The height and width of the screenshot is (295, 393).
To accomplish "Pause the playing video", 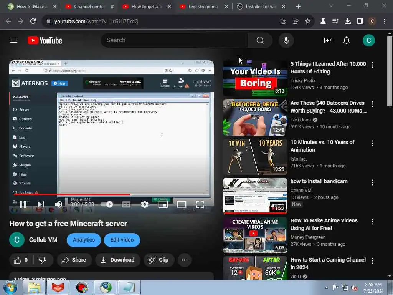I will click(x=23, y=204).
